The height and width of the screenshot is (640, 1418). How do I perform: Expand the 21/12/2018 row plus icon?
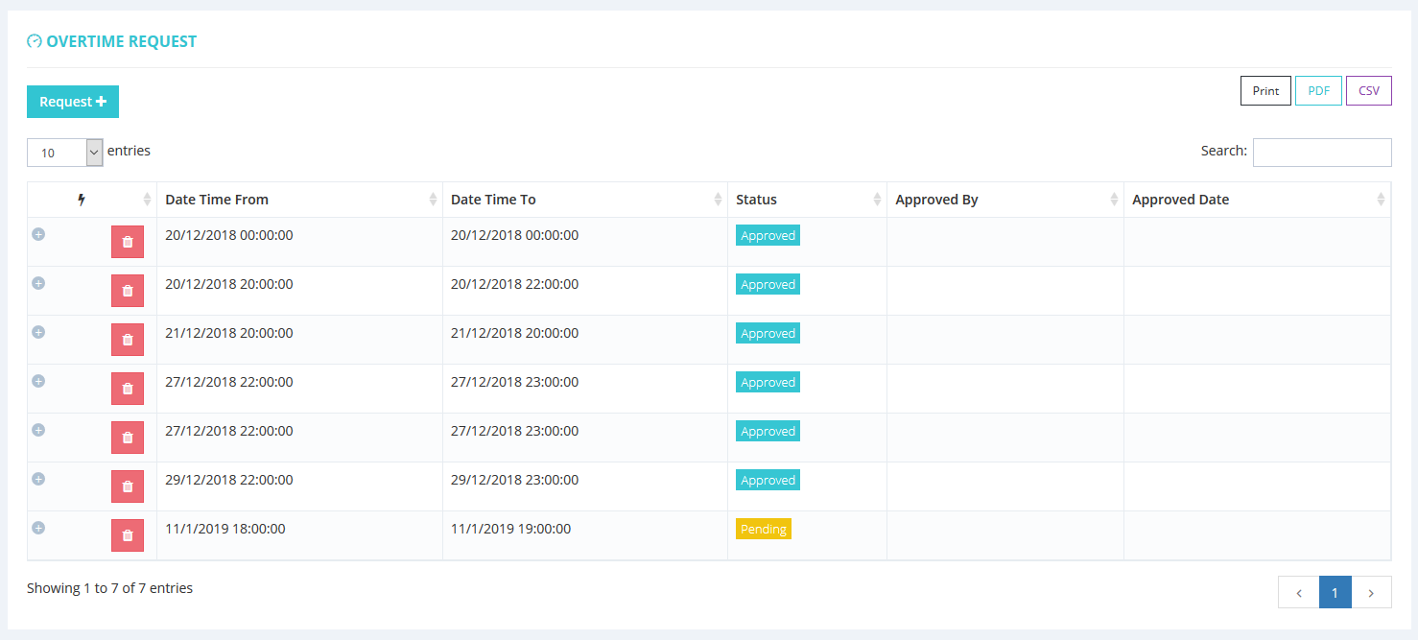click(38, 332)
